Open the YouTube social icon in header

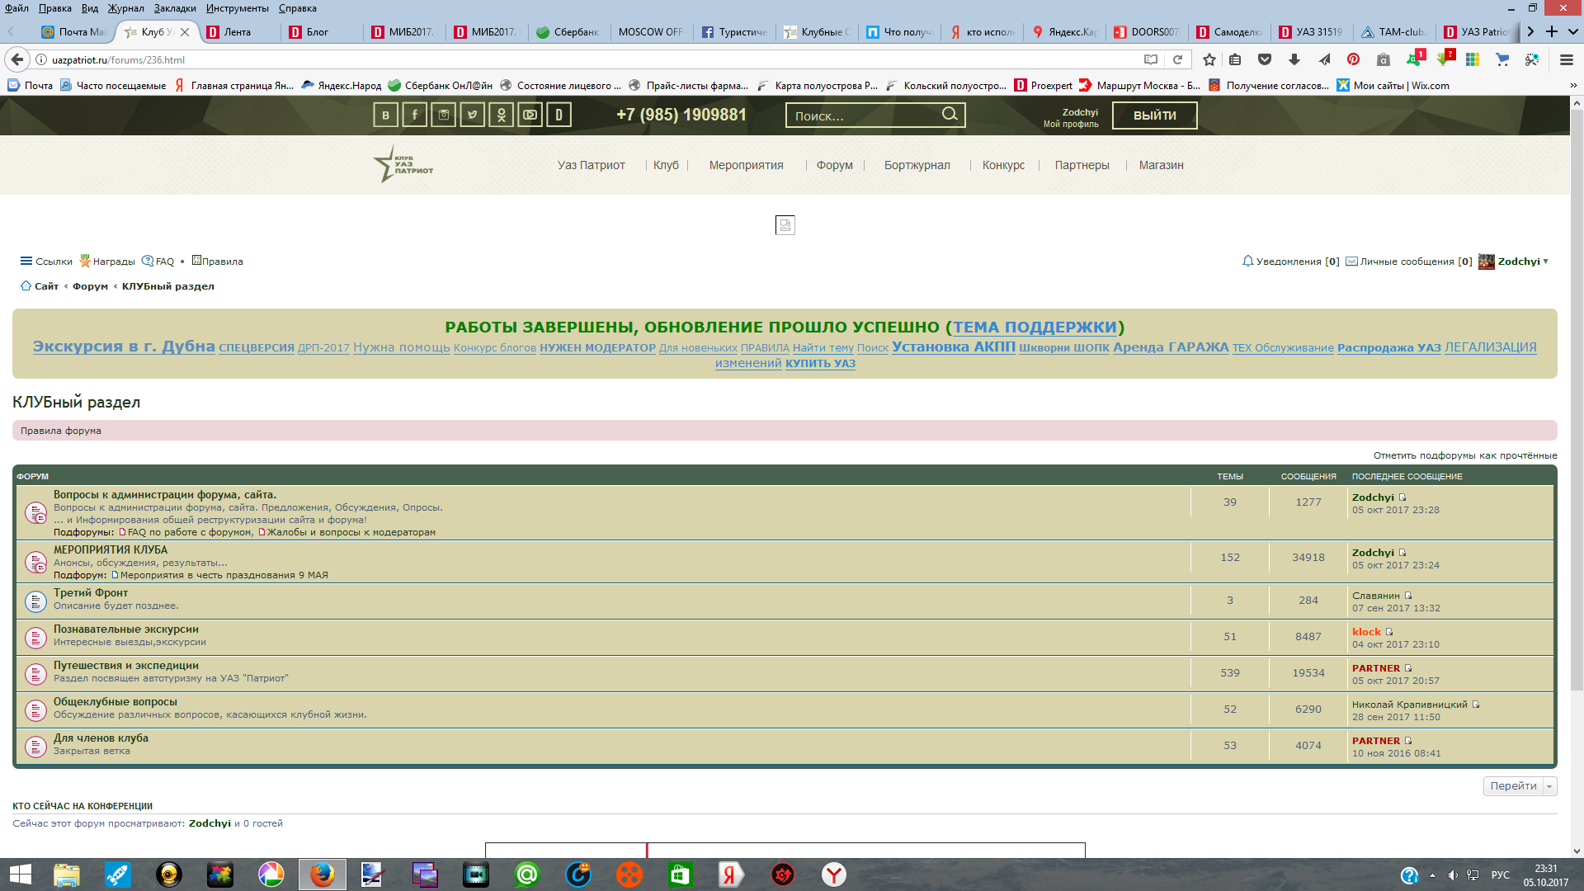(x=530, y=115)
